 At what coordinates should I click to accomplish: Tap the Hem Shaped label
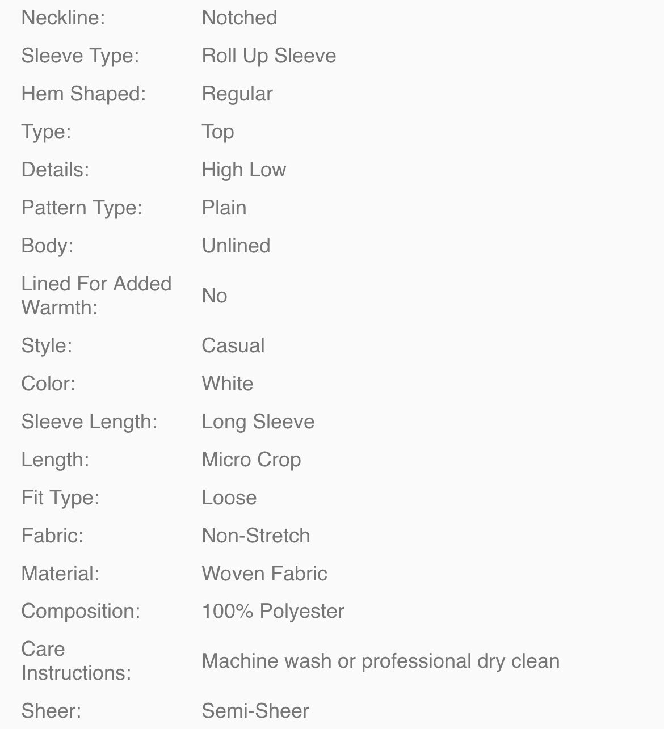(x=83, y=94)
